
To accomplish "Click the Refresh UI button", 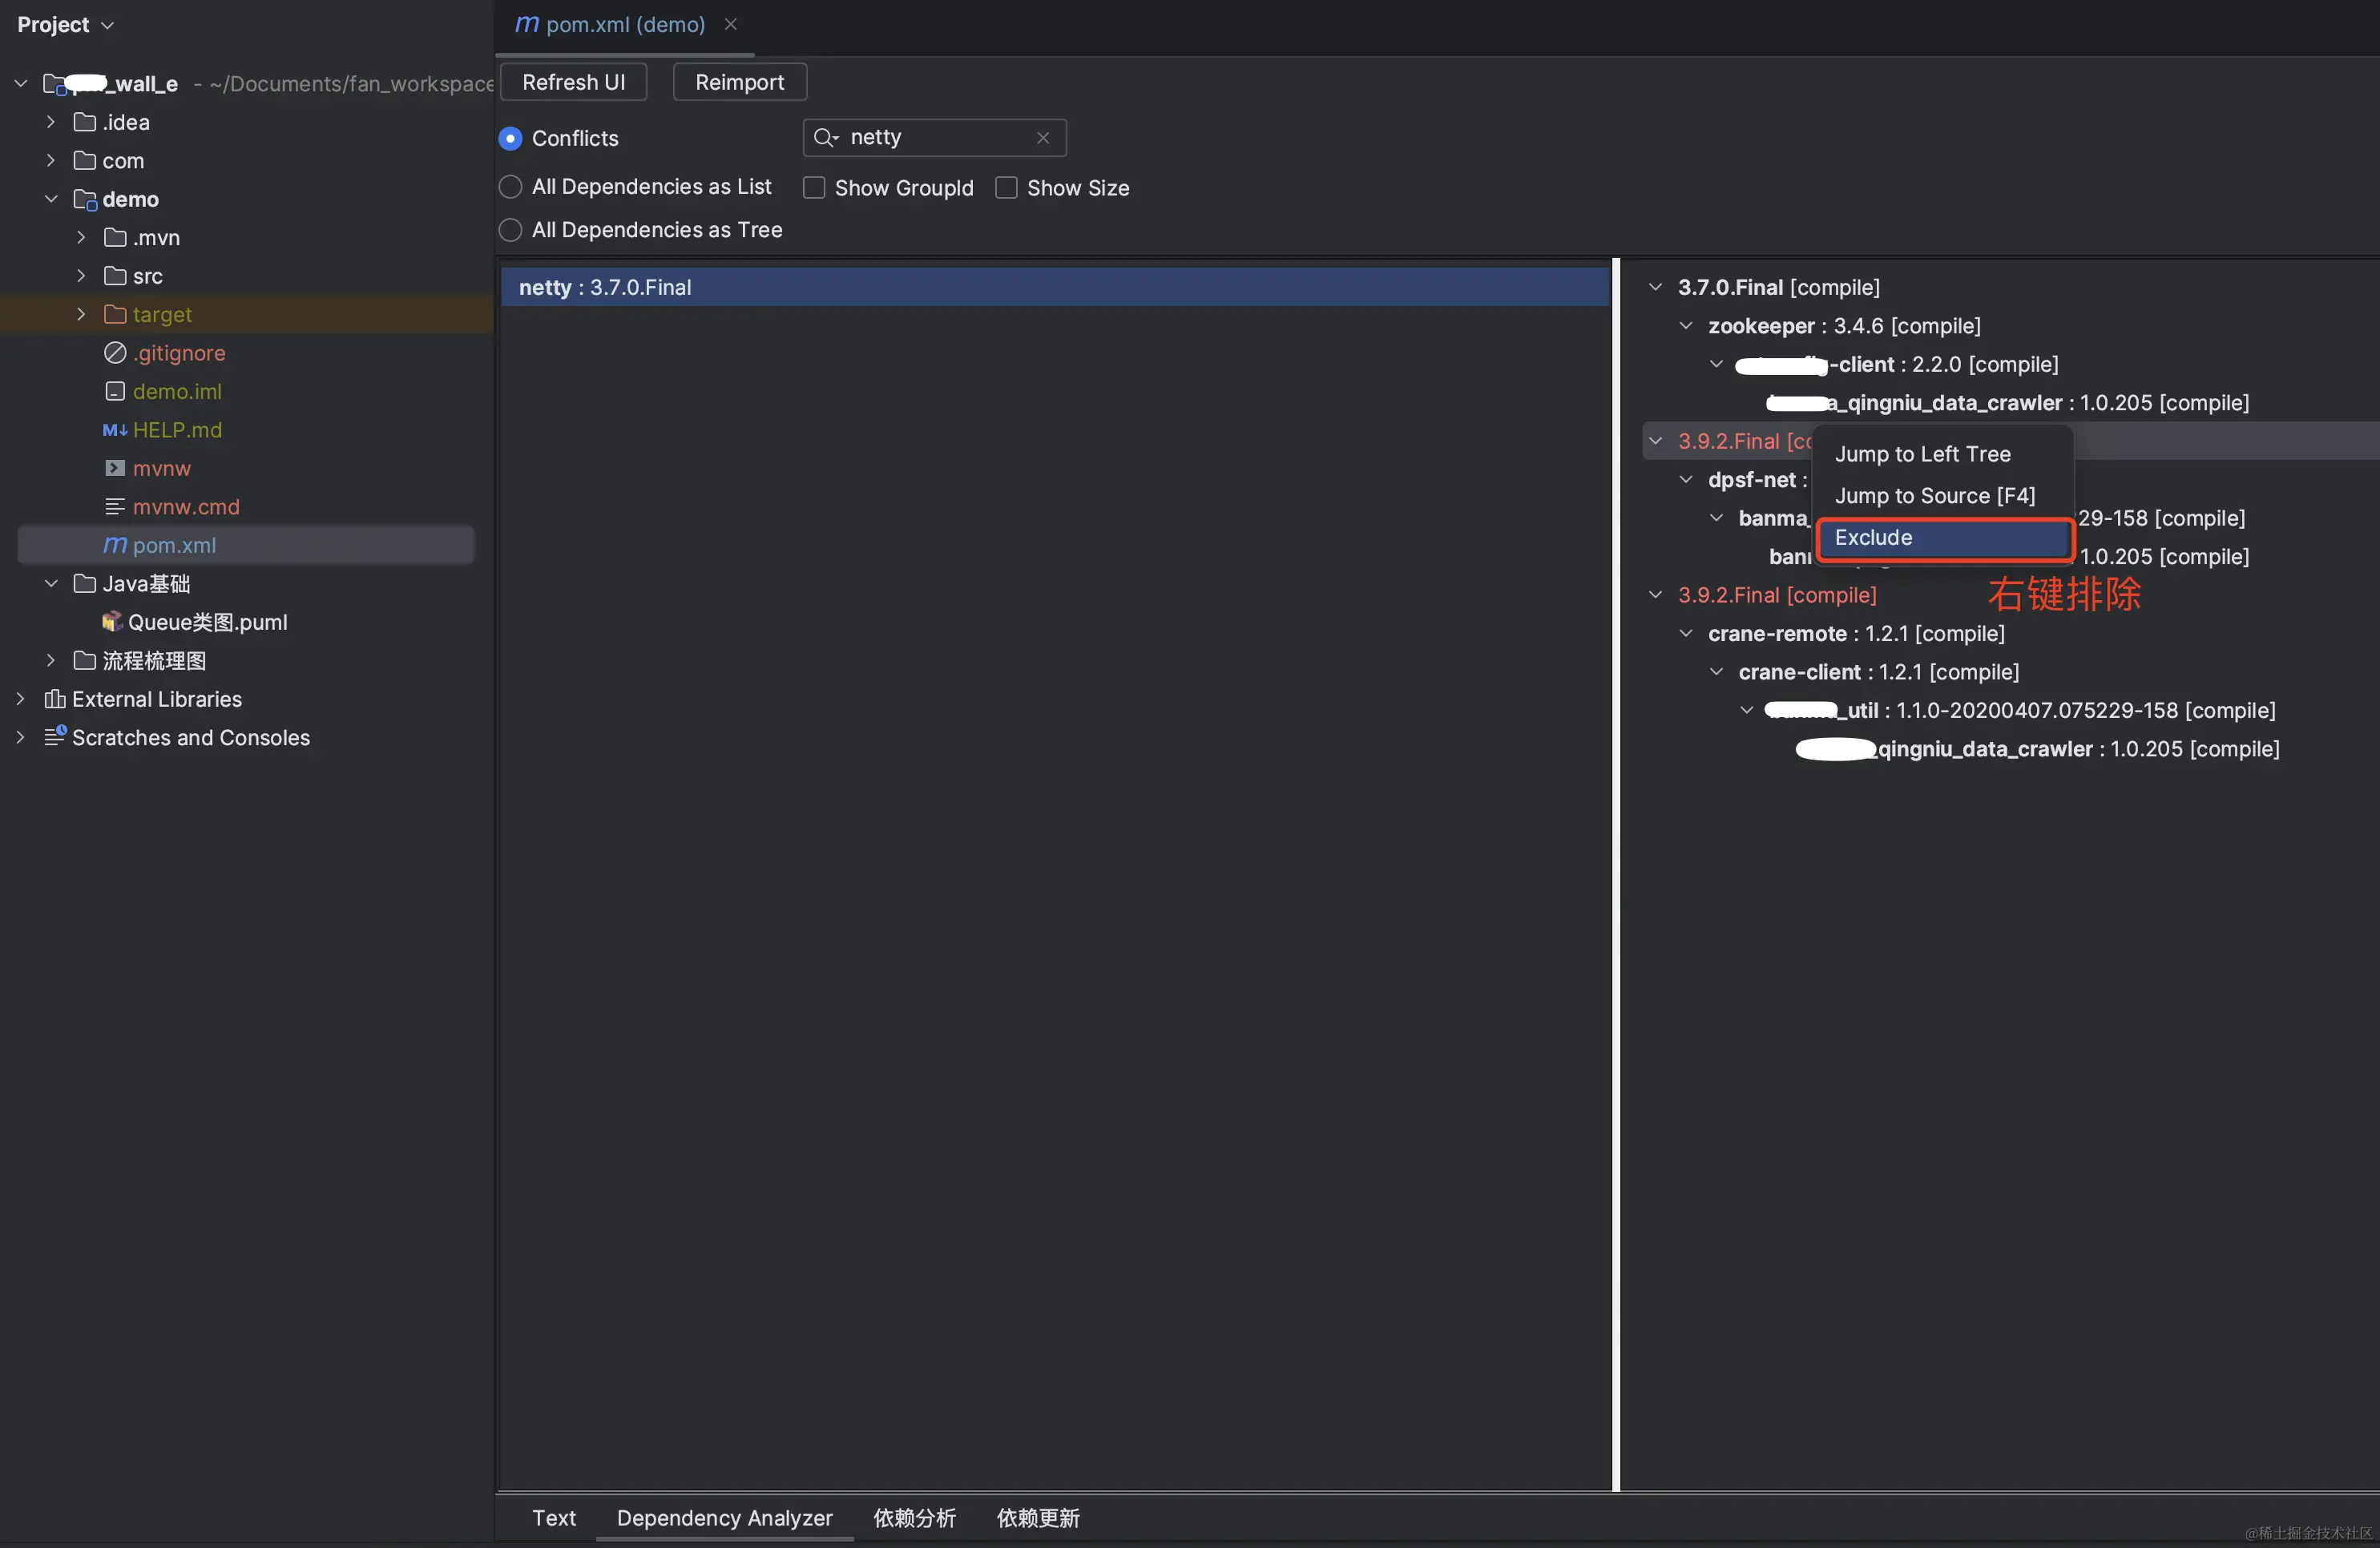I will tap(573, 82).
